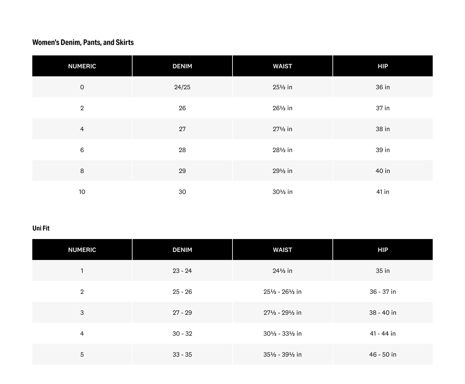Image resolution: width=465 pixels, height=384 pixels.
Task: Click the 36 in hip cell
Action: point(383,87)
